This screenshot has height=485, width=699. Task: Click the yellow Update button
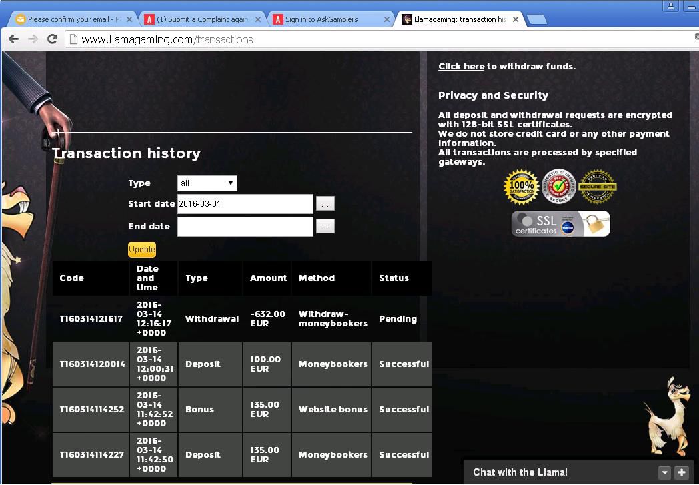[142, 250]
